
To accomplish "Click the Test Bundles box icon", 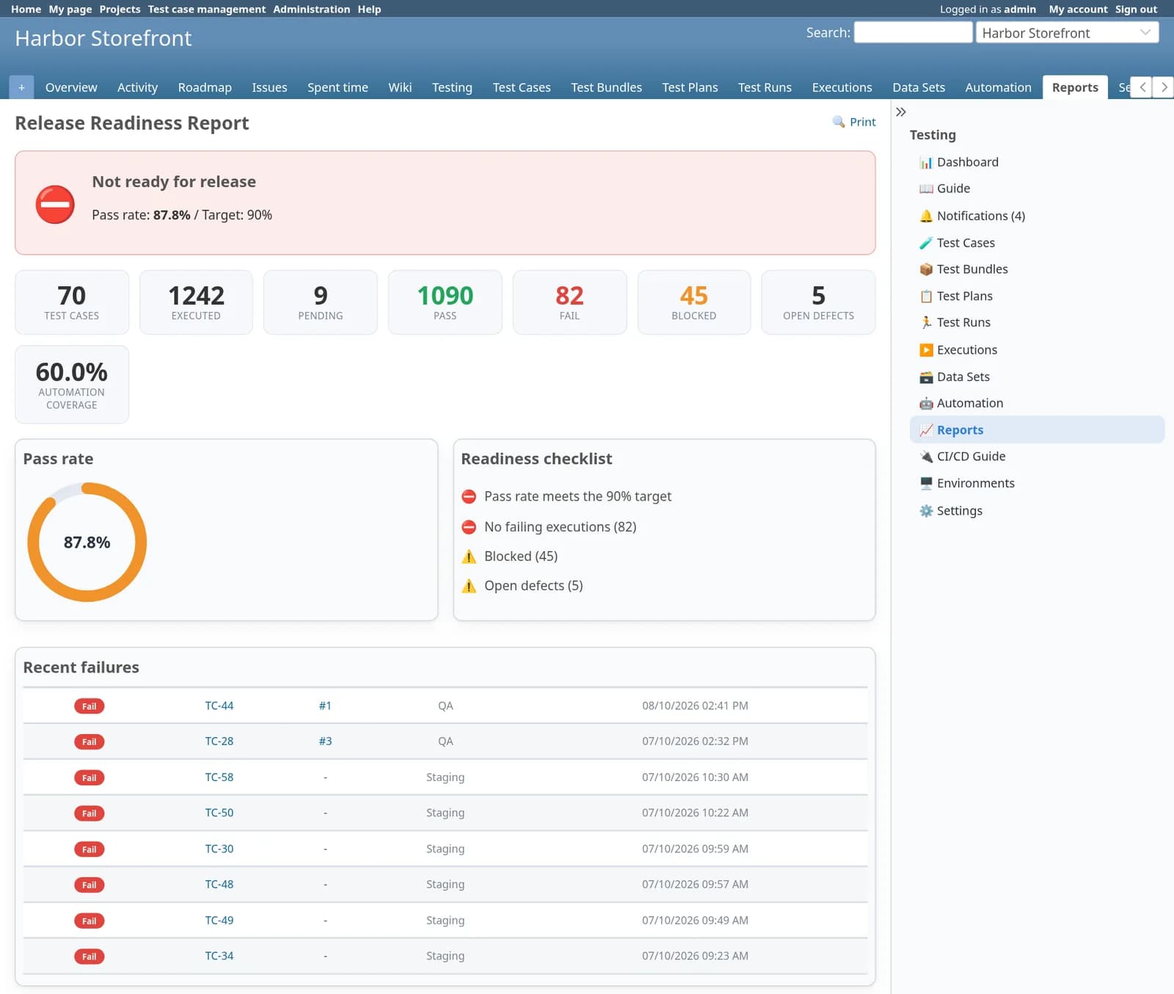I will tap(926, 269).
